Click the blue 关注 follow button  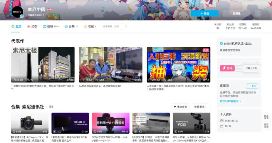[205, 14]
